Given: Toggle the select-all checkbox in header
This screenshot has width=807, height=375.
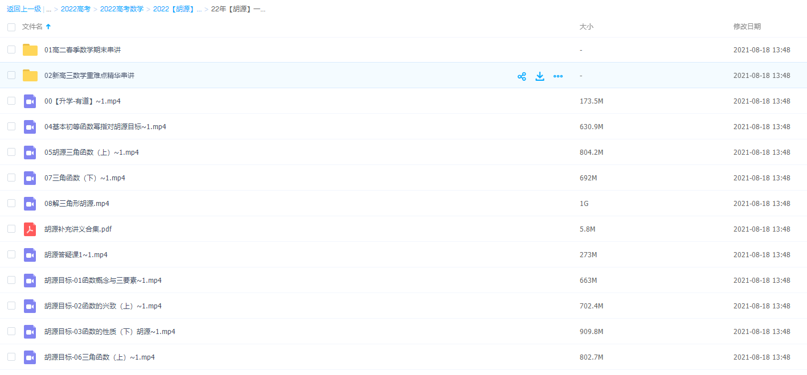Looking at the screenshot, I should pos(11,27).
